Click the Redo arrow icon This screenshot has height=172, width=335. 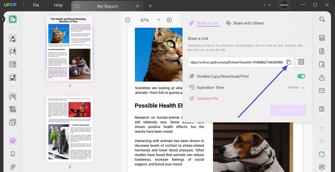pos(322,141)
